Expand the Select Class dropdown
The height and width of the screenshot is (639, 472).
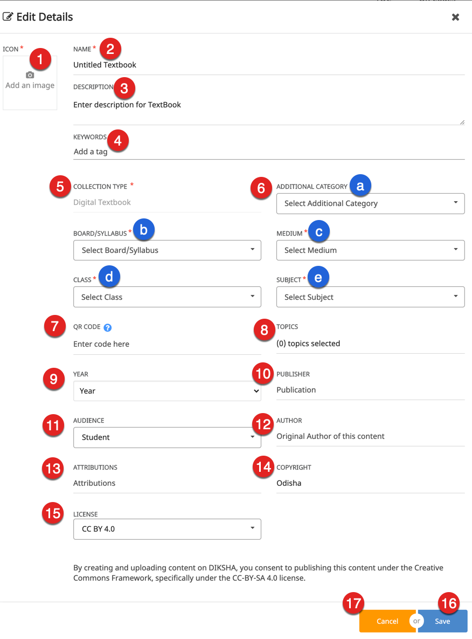167,297
